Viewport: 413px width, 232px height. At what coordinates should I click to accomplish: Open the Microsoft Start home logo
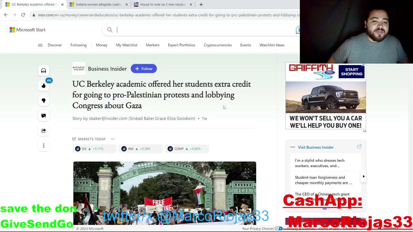click(x=27, y=30)
